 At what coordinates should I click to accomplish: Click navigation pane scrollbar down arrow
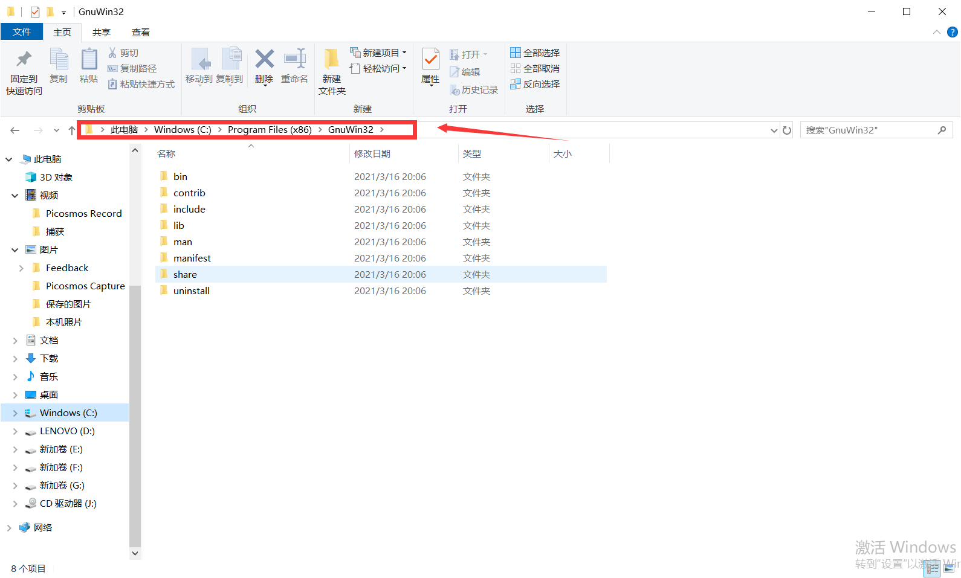135,553
